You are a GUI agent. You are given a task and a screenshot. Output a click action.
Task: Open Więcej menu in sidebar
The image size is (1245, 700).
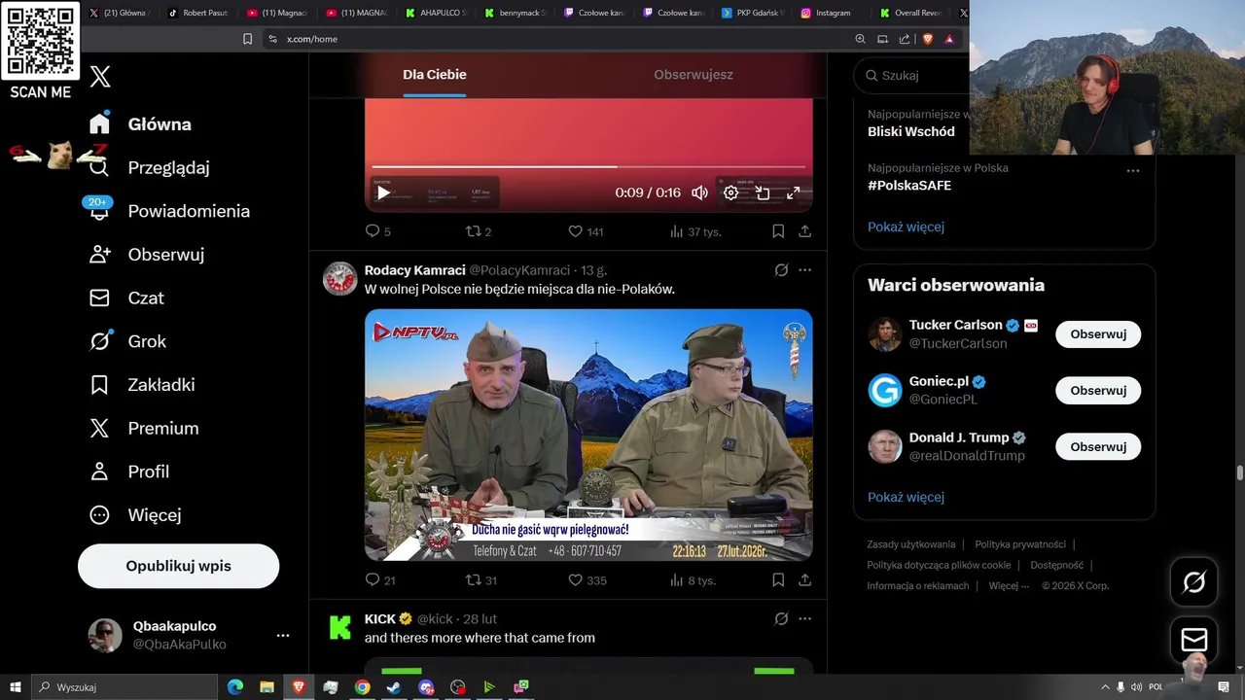[136, 515]
